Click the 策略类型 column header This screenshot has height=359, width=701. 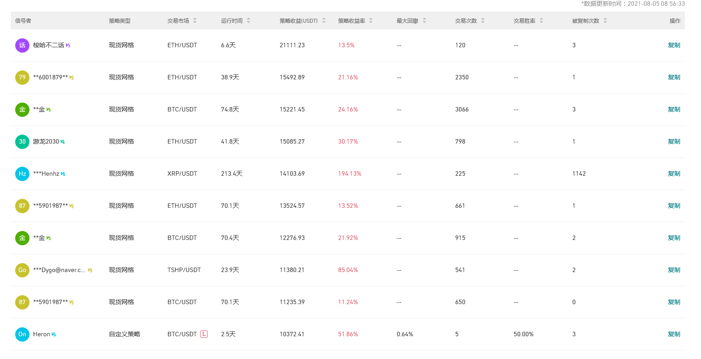[x=120, y=21]
